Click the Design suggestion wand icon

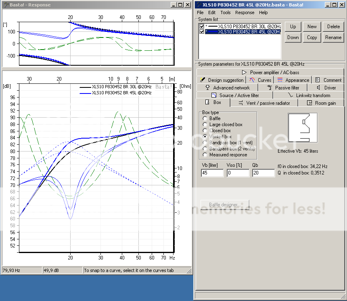coord(203,80)
